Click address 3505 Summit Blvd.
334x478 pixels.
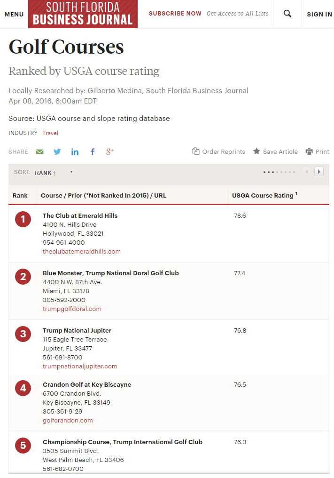coord(70,451)
